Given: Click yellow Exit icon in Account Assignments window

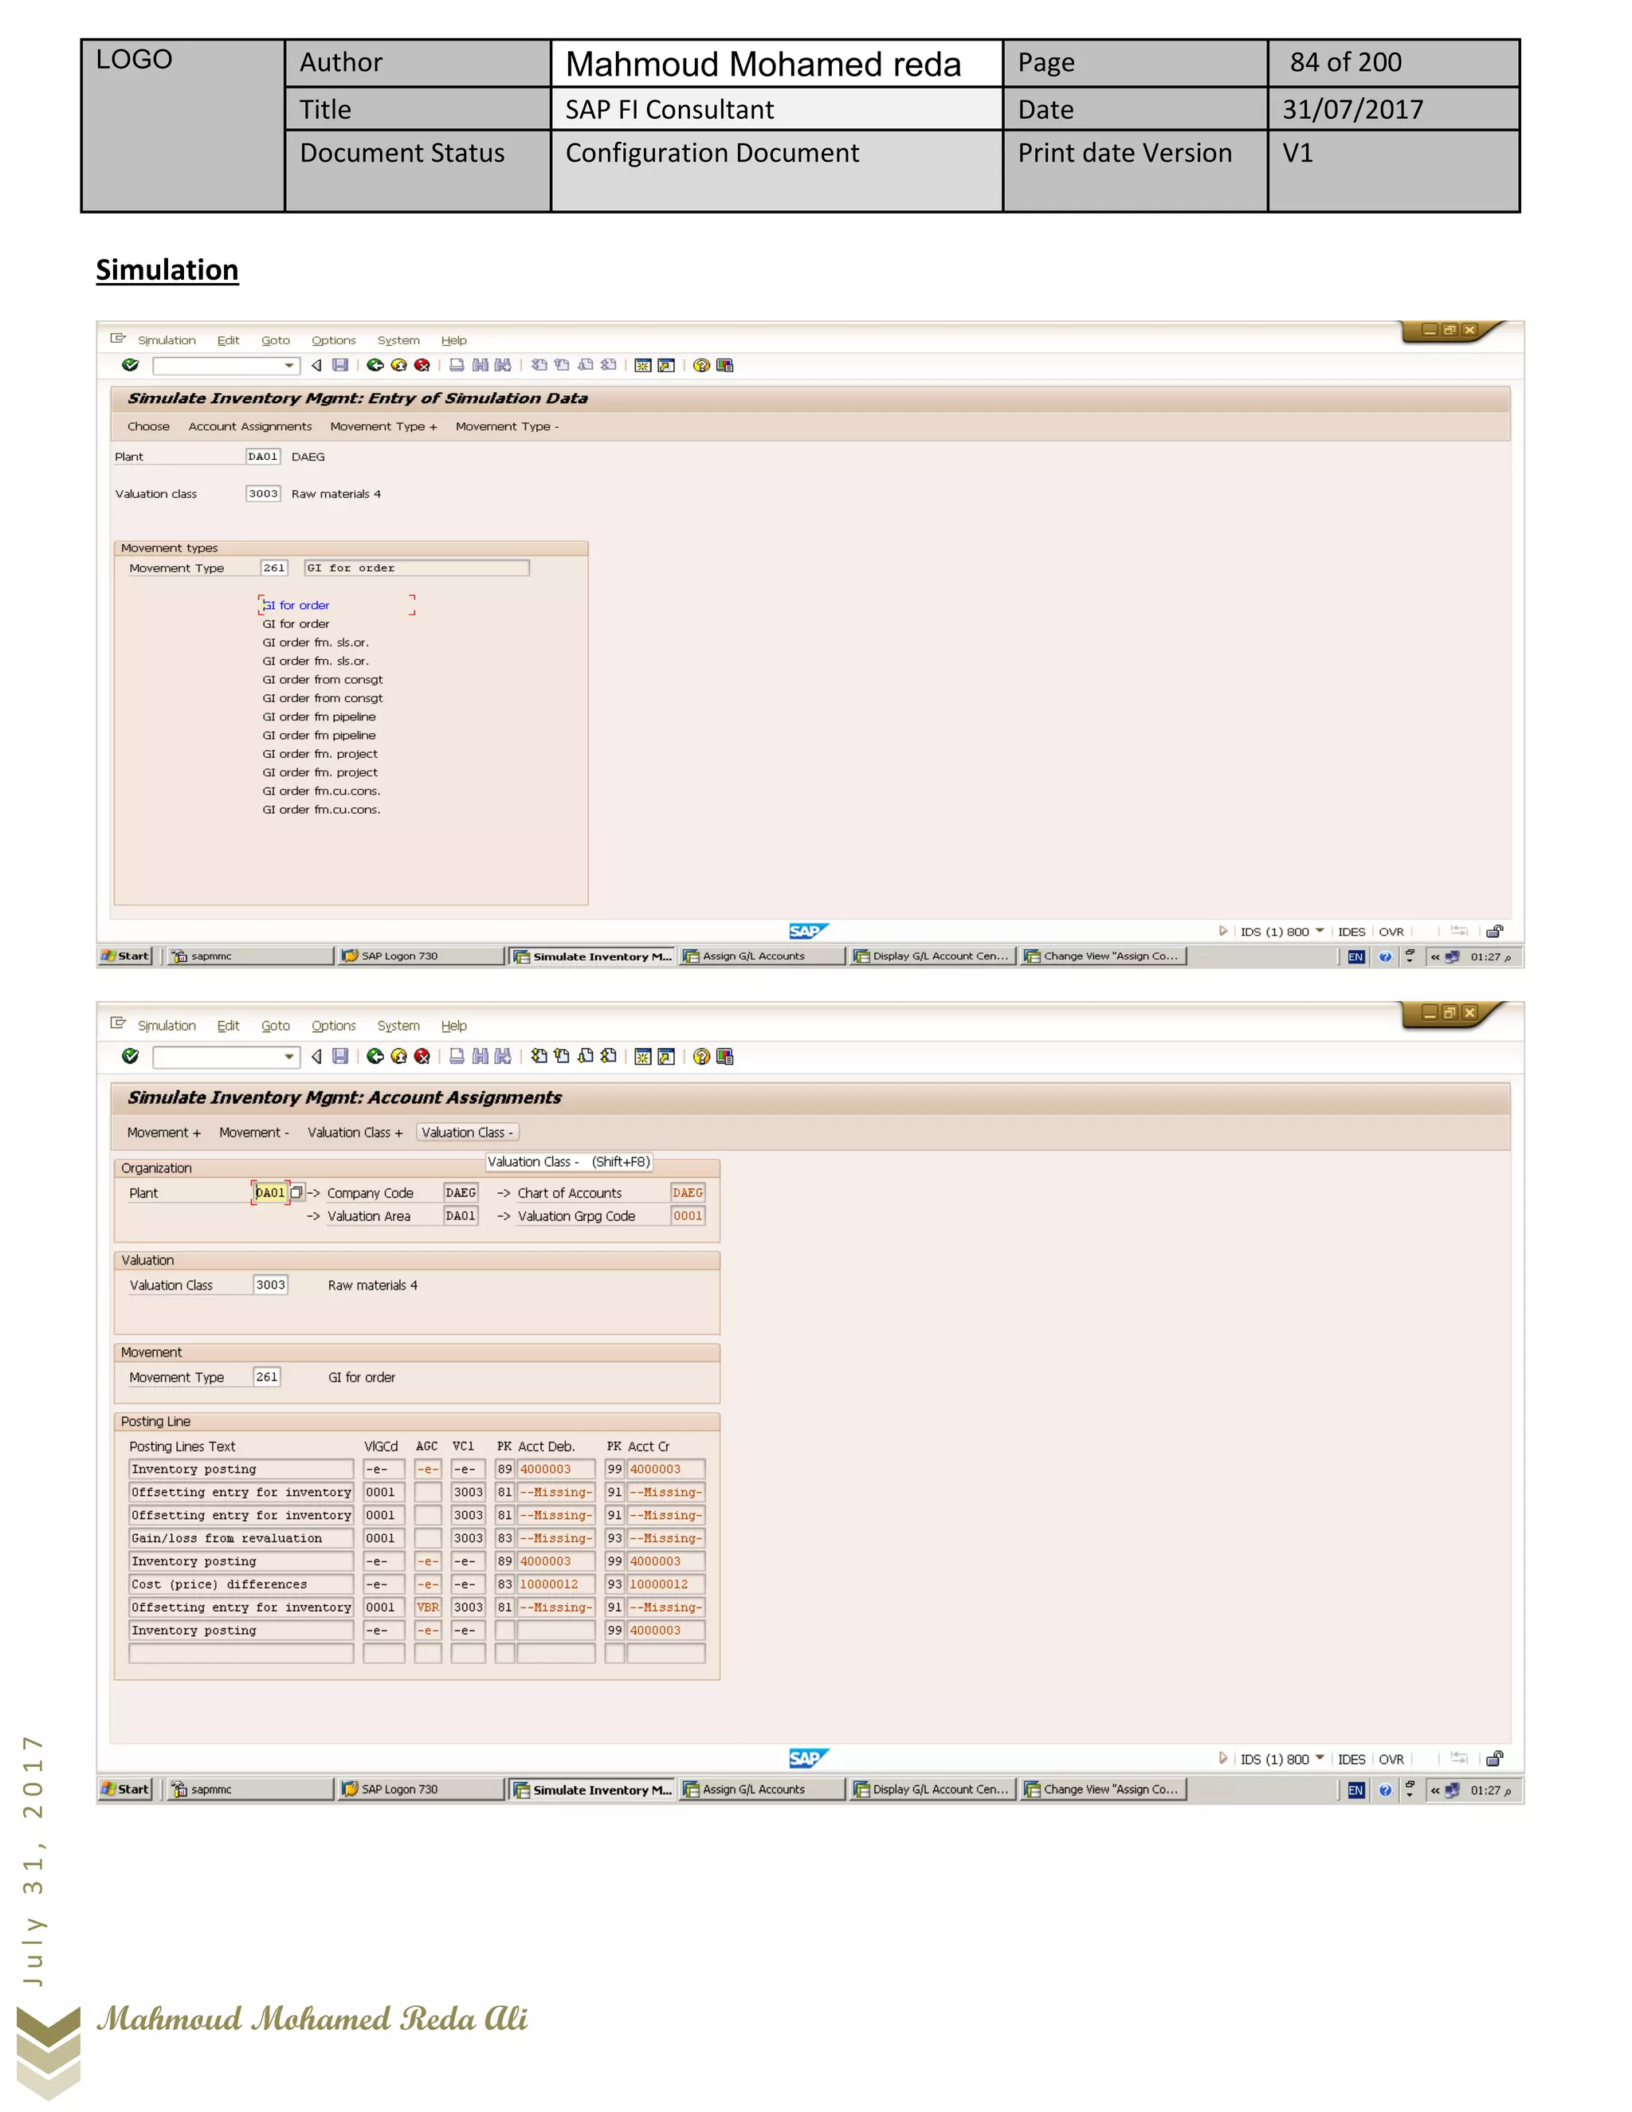Looking at the screenshot, I should pyautogui.click(x=398, y=1056).
